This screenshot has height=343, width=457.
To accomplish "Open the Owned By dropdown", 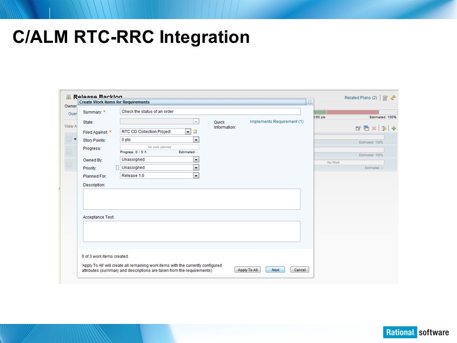I will tap(196, 160).
